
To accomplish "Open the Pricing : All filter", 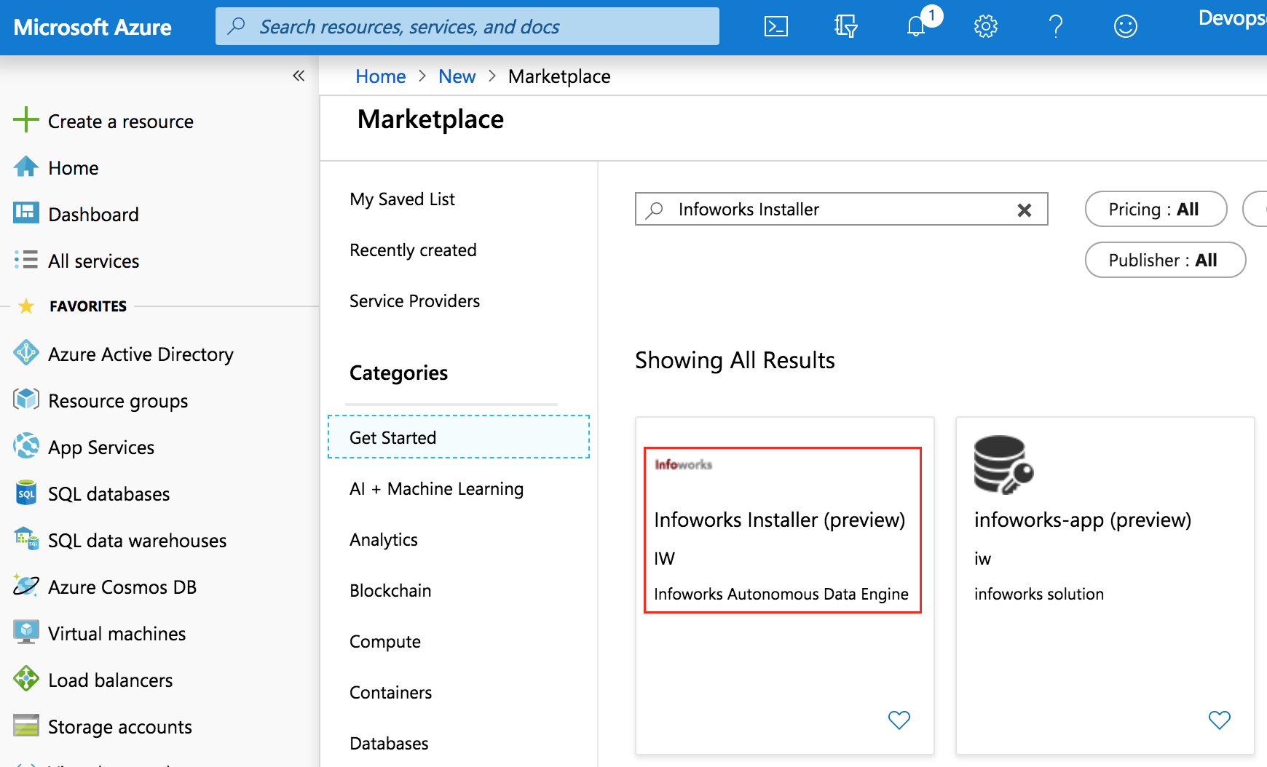I will pos(1156,210).
